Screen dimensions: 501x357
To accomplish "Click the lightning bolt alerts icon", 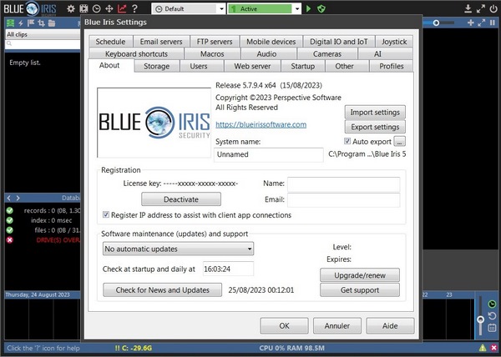I will coord(21,23).
